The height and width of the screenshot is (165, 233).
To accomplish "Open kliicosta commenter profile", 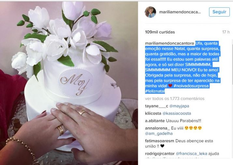I will point(153,113).
